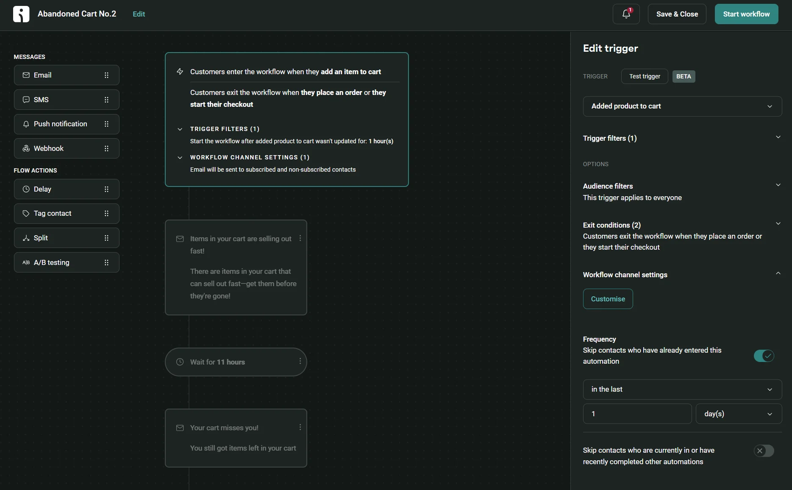Select the Tag contact flow action
Viewport: 792px width, 490px height.
[x=67, y=214]
